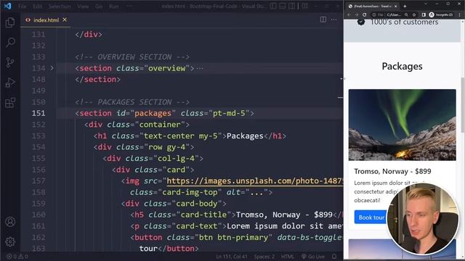Open the File menu
The image size is (465, 261).
click(x=22, y=7)
